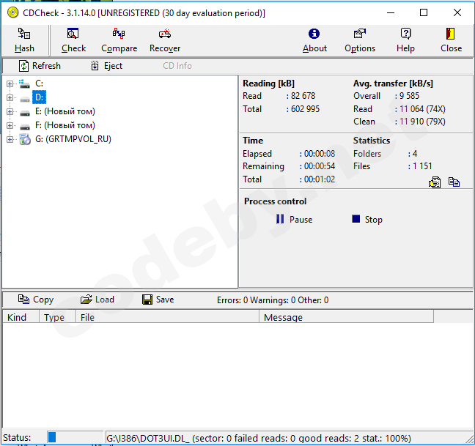Expand the E: (Новый том) node

[10, 111]
